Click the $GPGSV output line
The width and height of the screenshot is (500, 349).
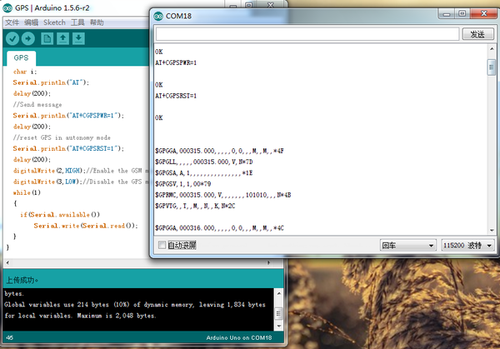[x=183, y=184]
